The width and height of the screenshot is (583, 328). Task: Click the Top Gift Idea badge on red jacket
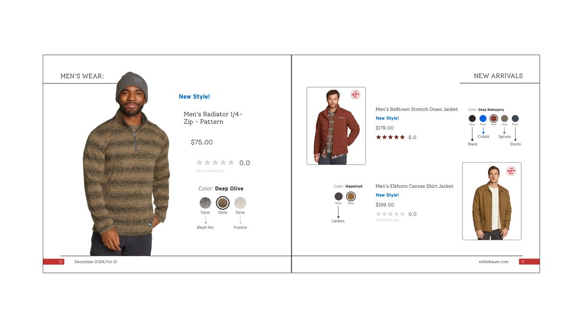355,95
